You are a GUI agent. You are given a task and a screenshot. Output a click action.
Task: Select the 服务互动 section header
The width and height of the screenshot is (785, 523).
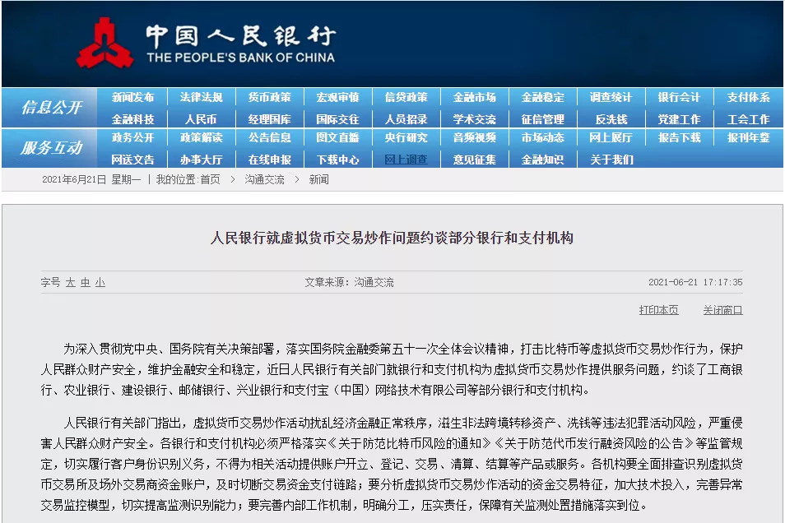(51, 148)
